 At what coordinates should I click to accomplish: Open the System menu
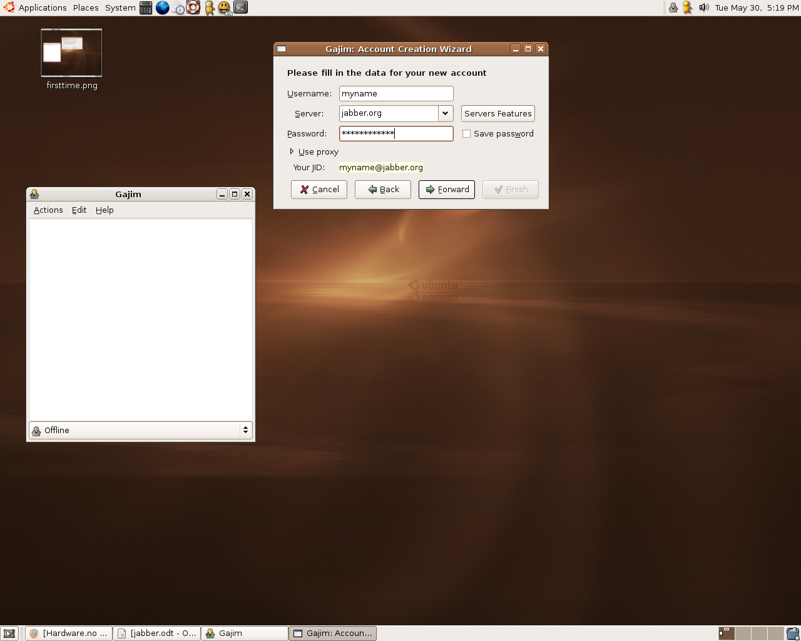pos(120,8)
